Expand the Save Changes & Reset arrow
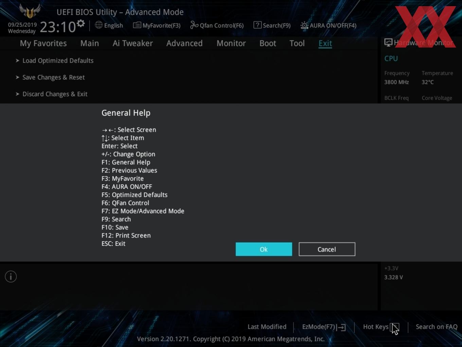 point(17,77)
